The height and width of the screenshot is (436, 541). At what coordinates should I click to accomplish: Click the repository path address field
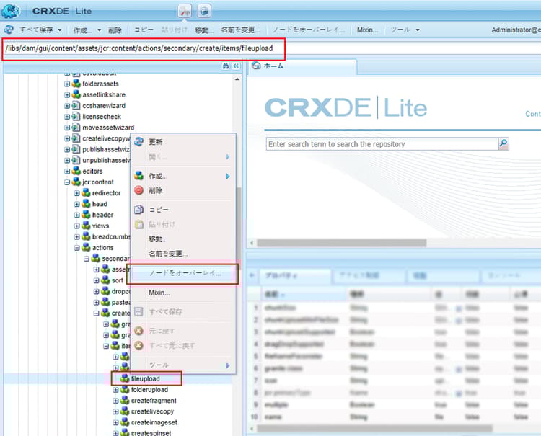271,48
